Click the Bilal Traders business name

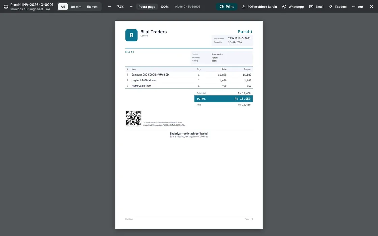154,32
